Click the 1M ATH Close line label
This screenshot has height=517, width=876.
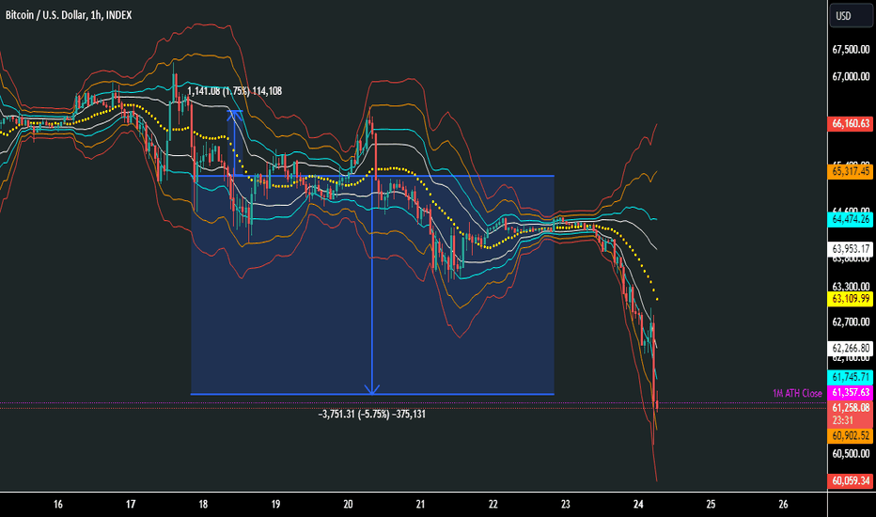pos(797,394)
